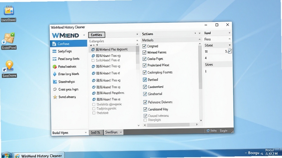Click the Windows Start orb
Image resolution: width=282 pixels, height=158 pixels.
(x=6, y=155)
